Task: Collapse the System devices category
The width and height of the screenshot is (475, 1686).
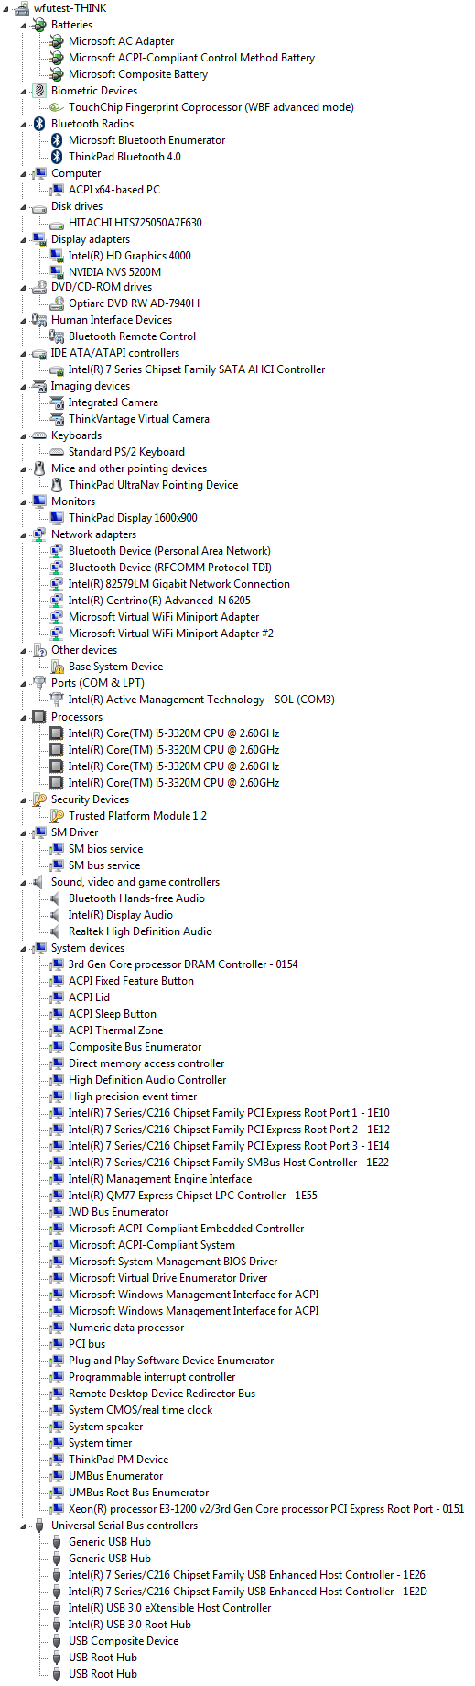Action: click(24, 949)
